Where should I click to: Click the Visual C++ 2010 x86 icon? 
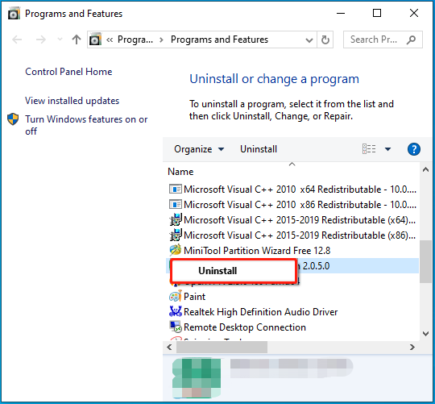point(176,205)
